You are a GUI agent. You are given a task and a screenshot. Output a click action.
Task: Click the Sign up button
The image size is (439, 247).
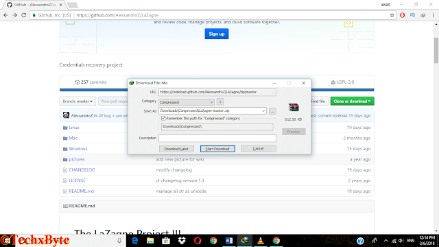pos(217,34)
